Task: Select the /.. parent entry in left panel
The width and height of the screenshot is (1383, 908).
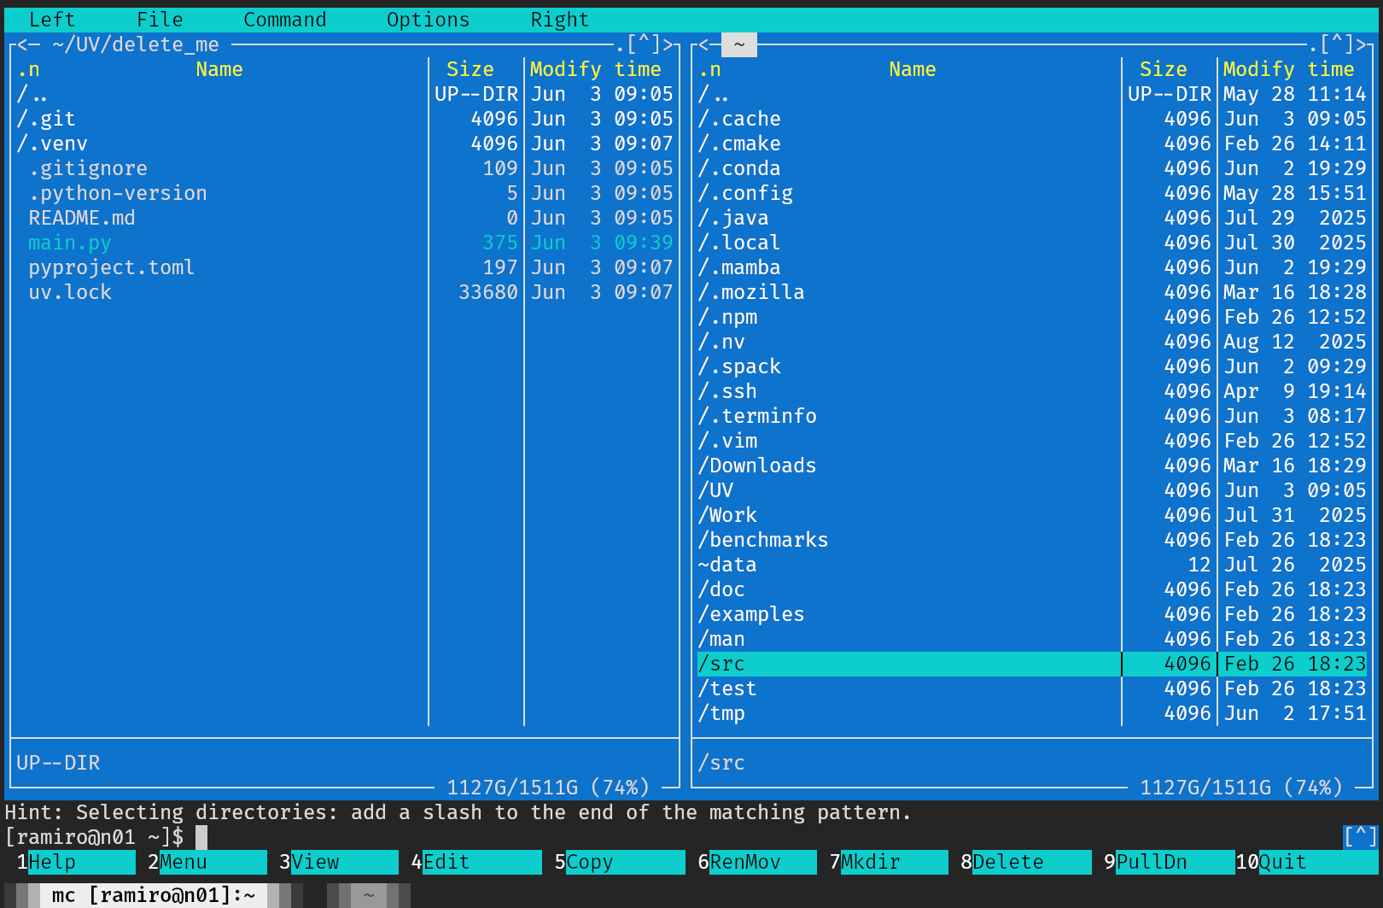Action: click(345, 94)
